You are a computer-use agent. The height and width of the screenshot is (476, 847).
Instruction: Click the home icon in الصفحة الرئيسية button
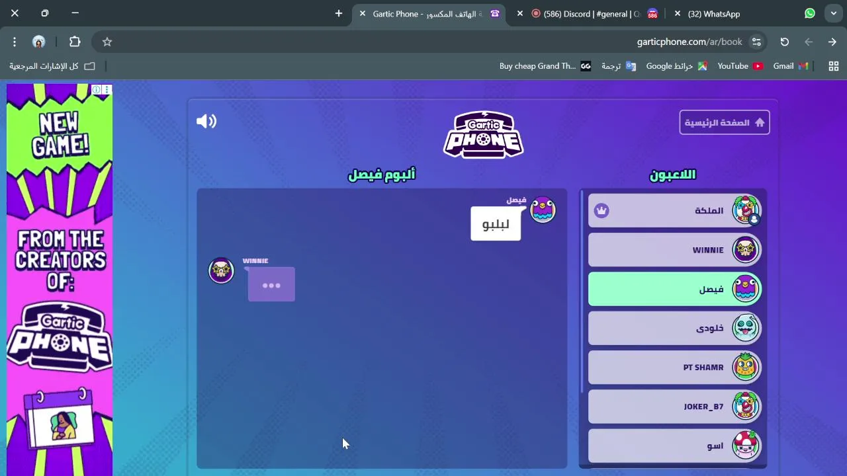759,122
